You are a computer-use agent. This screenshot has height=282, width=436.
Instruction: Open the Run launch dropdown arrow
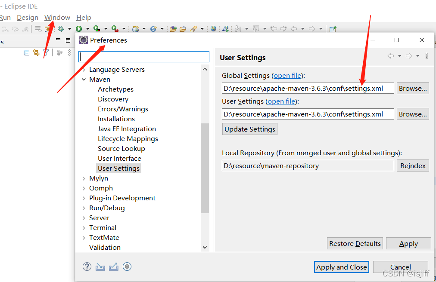pos(87,29)
